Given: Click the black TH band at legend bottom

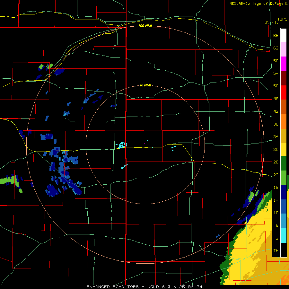Looking at the screenshot, I should coord(284,250).
